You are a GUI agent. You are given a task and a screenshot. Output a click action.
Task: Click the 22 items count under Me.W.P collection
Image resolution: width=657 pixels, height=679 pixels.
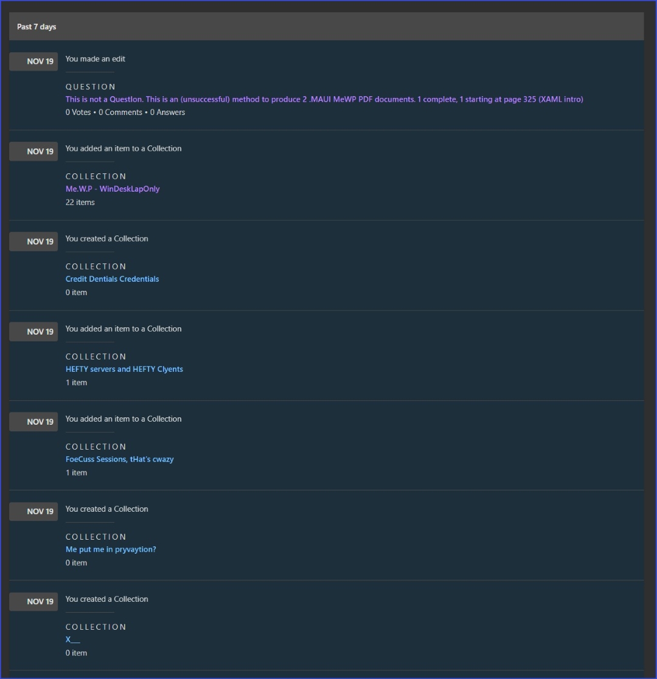pos(80,202)
